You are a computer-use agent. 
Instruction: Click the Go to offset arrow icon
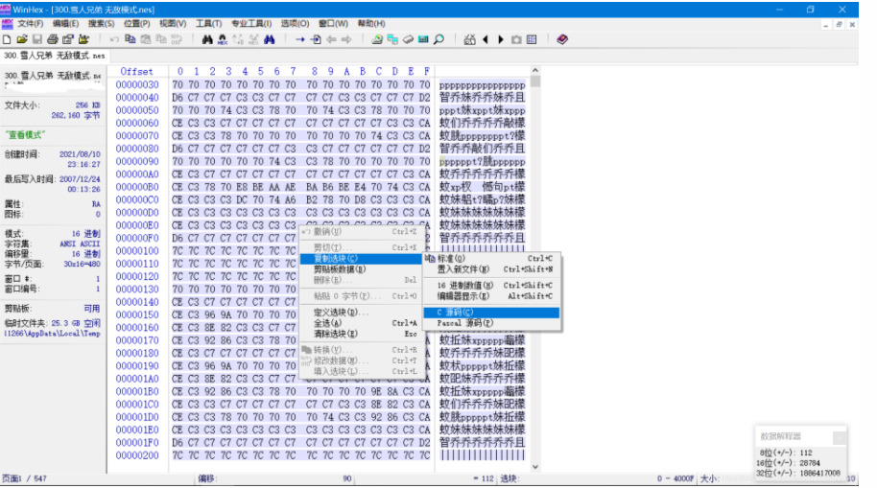pyautogui.click(x=300, y=39)
